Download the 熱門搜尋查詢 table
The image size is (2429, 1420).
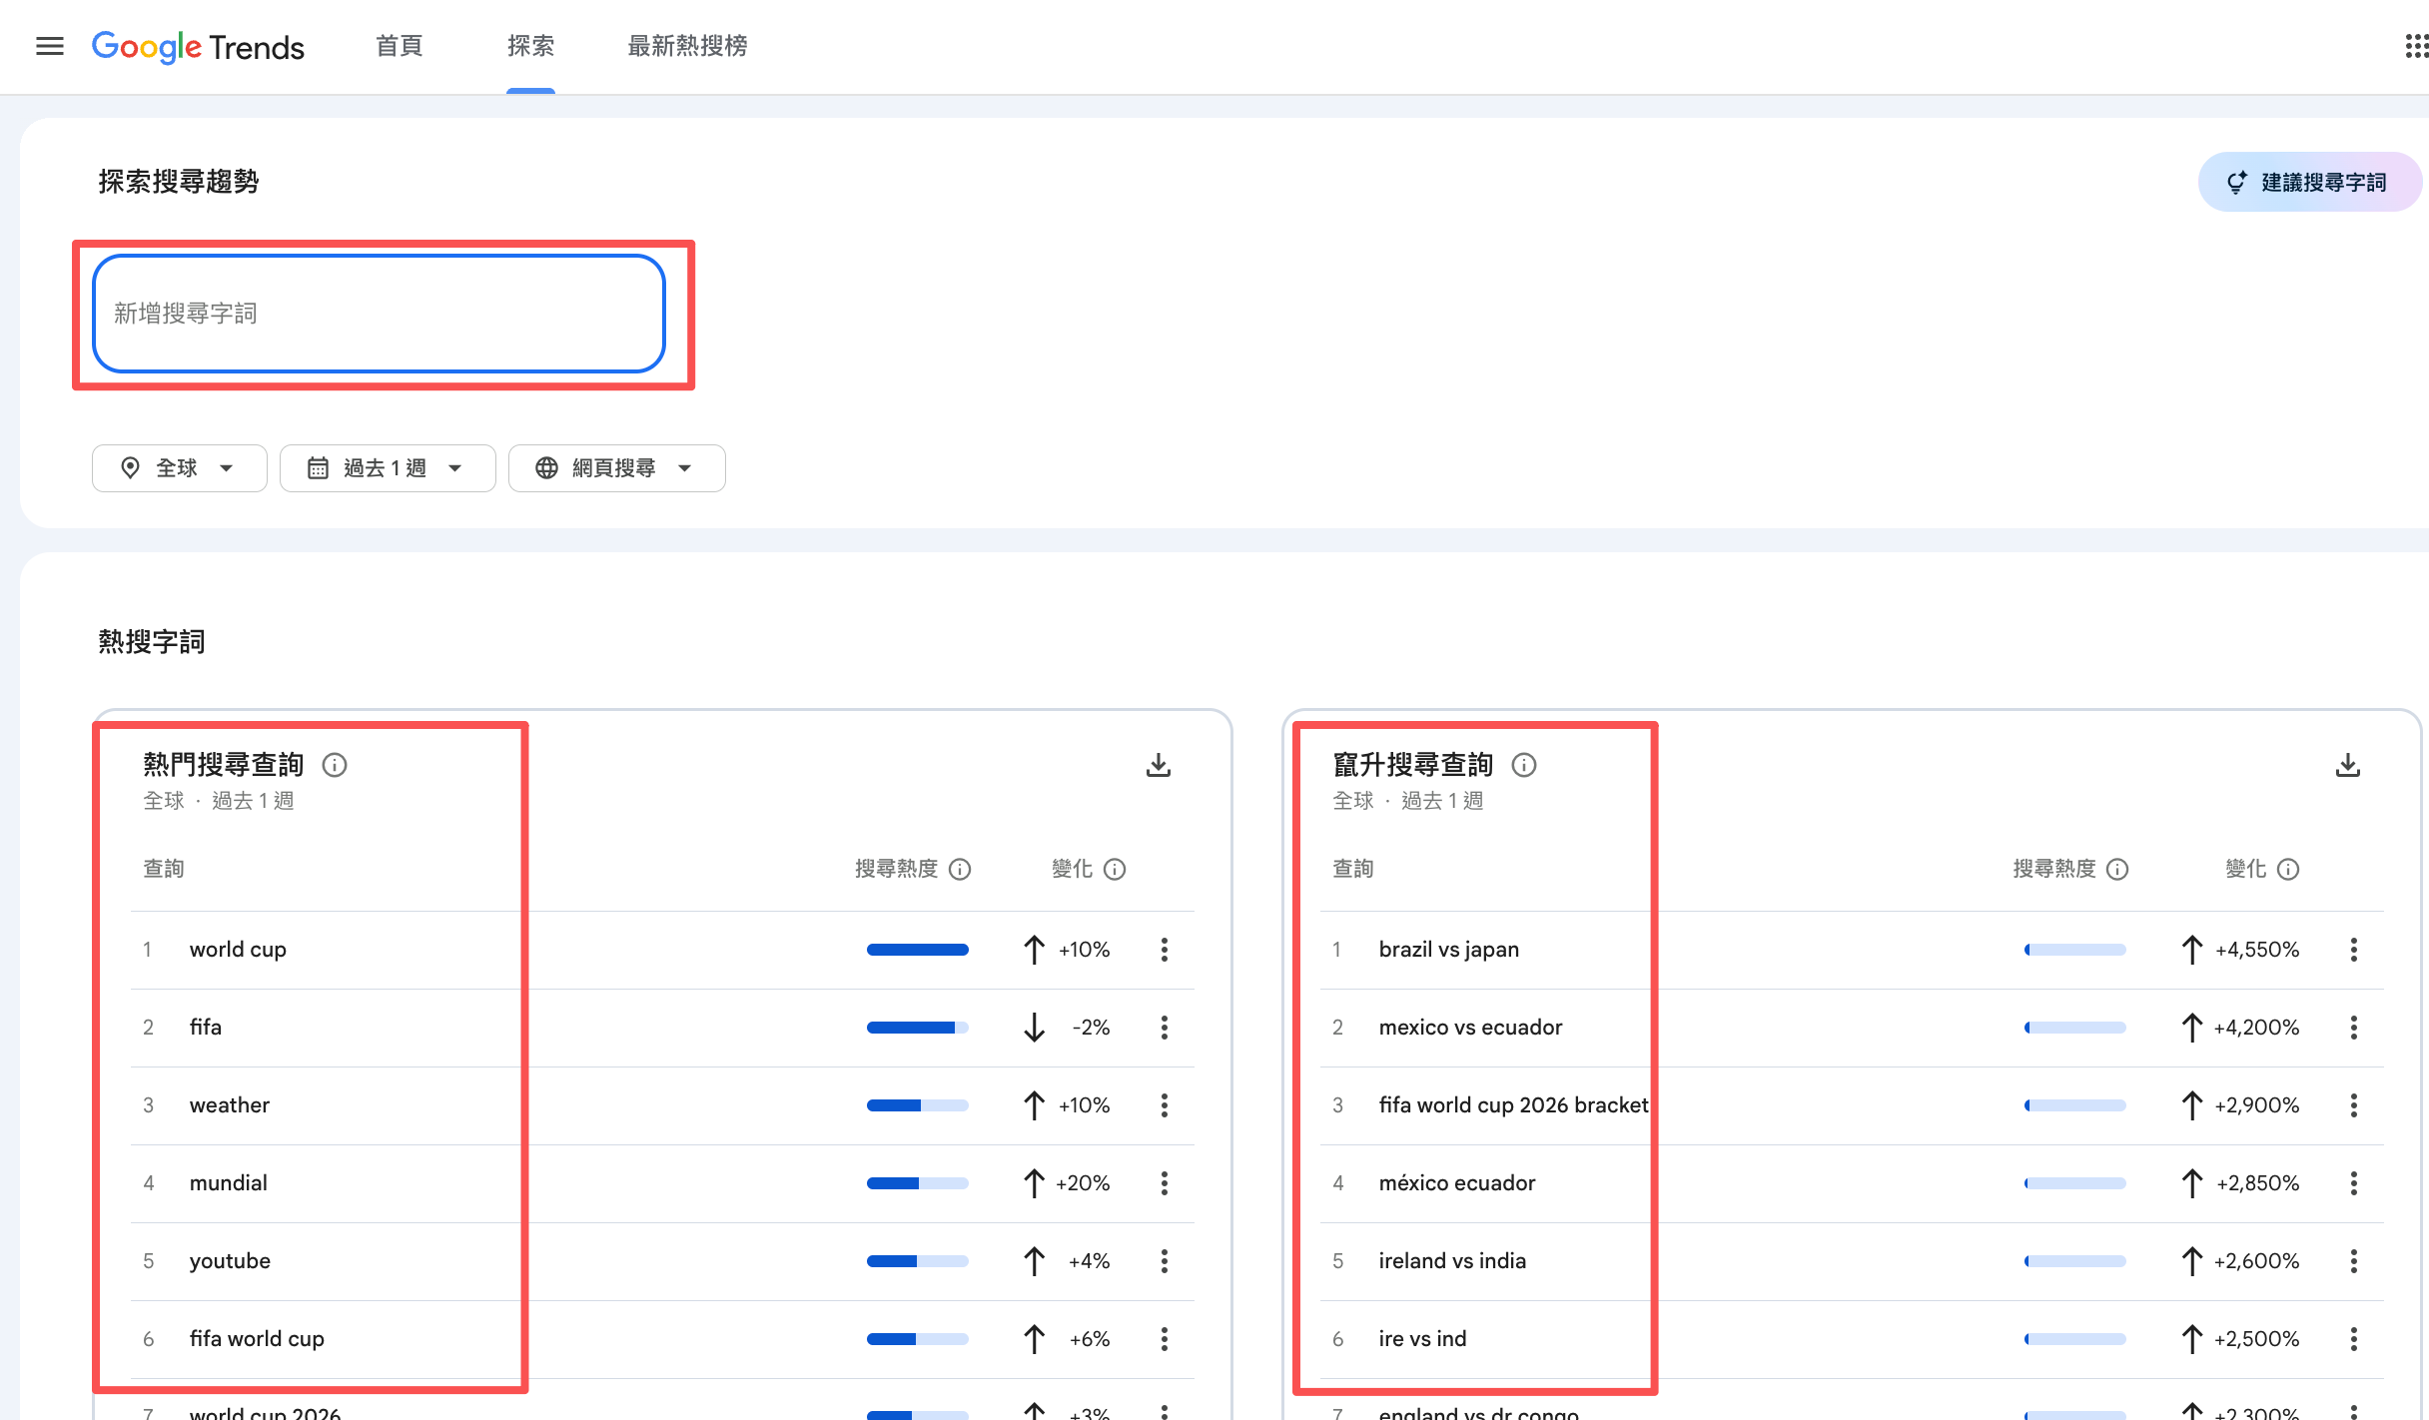coord(1159,766)
